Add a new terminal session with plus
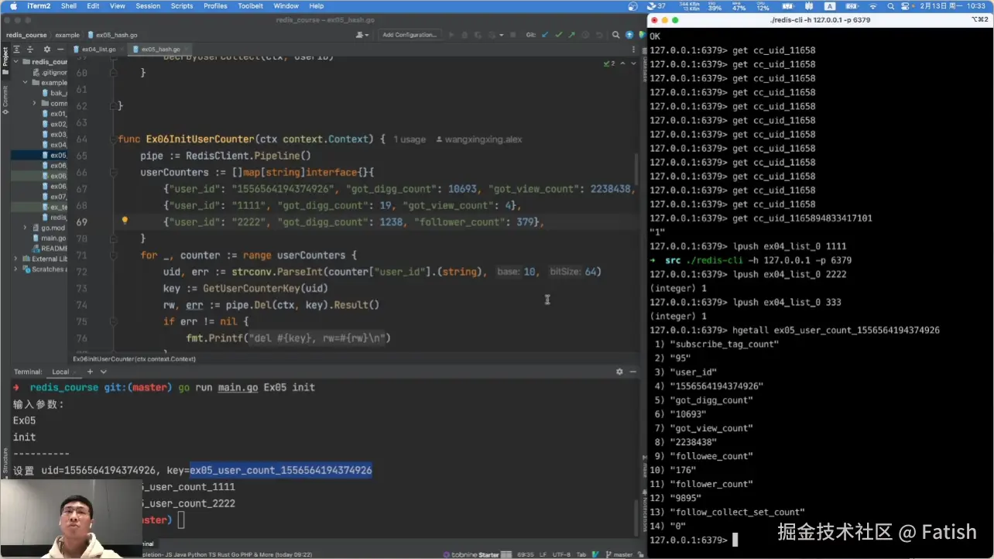 point(89,372)
